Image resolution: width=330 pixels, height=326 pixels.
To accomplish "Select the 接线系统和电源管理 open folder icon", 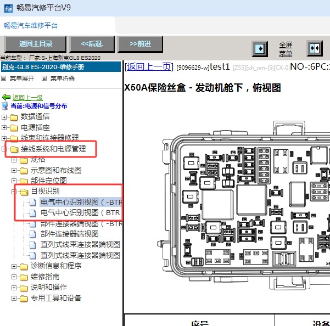I will (x=14, y=149).
